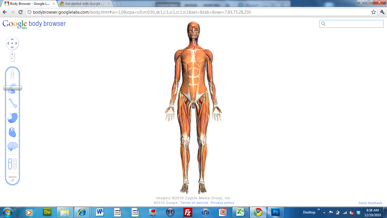Screen dimensions: 387x218
Task: Show the organs layer stomach icon
Action: (12, 118)
